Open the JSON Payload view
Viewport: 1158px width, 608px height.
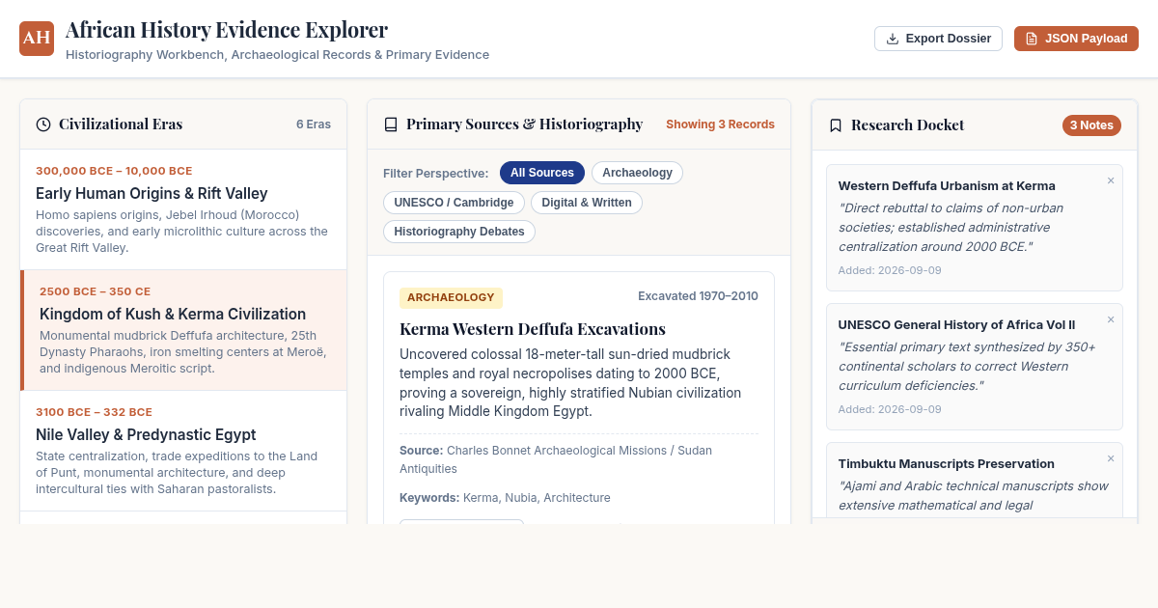pos(1076,39)
